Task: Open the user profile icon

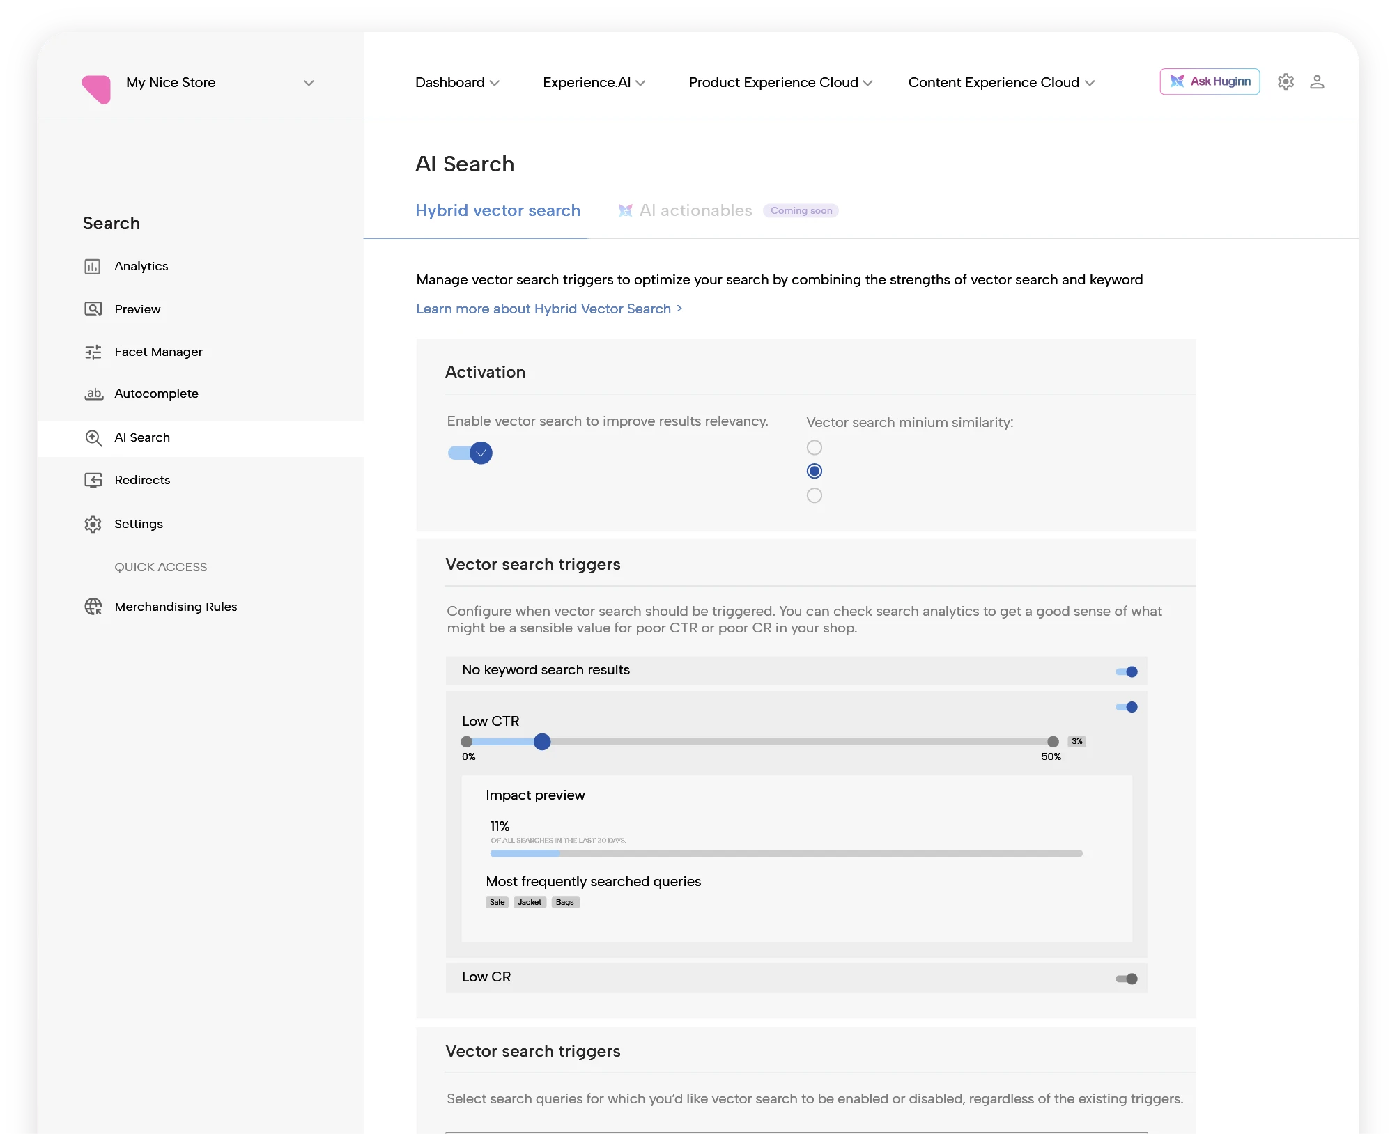Action: (1317, 82)
